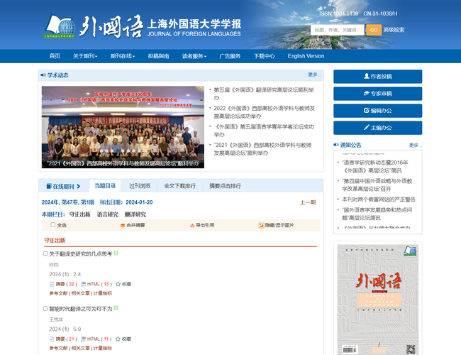Click the 导出引用 export citation icon

click(x=191, y=225)
